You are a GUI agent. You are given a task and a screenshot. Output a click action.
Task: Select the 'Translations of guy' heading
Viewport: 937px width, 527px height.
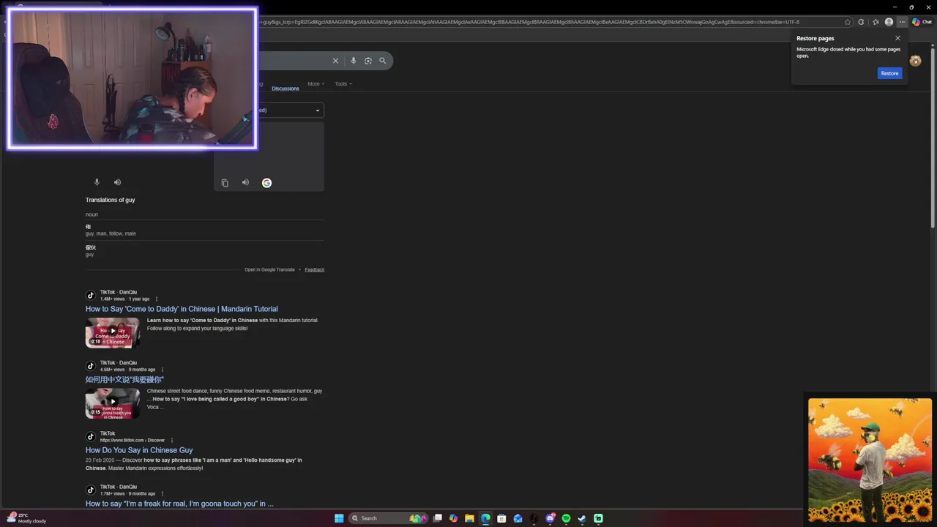click(110, 200)
